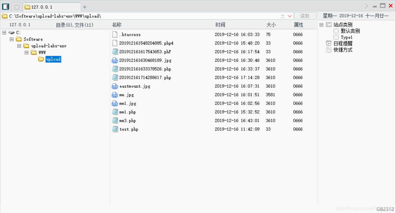The height and width of the screenshot is (213, 396).
Task: Click the 站点类别 category icon
Action: click(x=329, y=25)
